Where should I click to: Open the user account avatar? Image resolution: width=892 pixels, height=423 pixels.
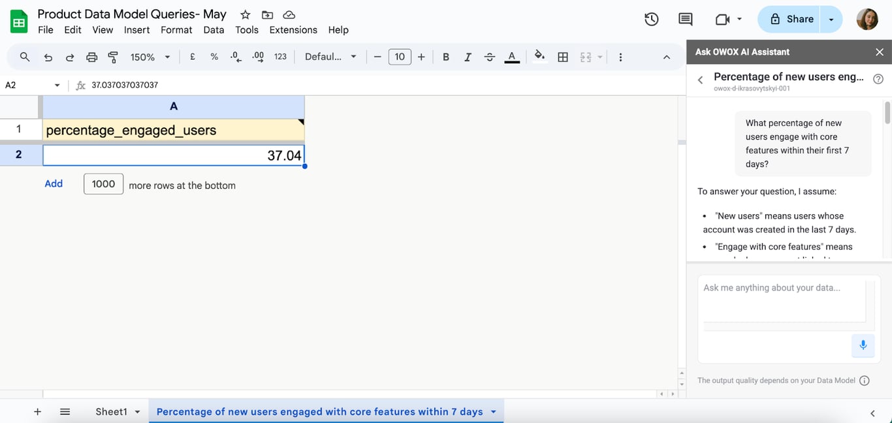867,20
